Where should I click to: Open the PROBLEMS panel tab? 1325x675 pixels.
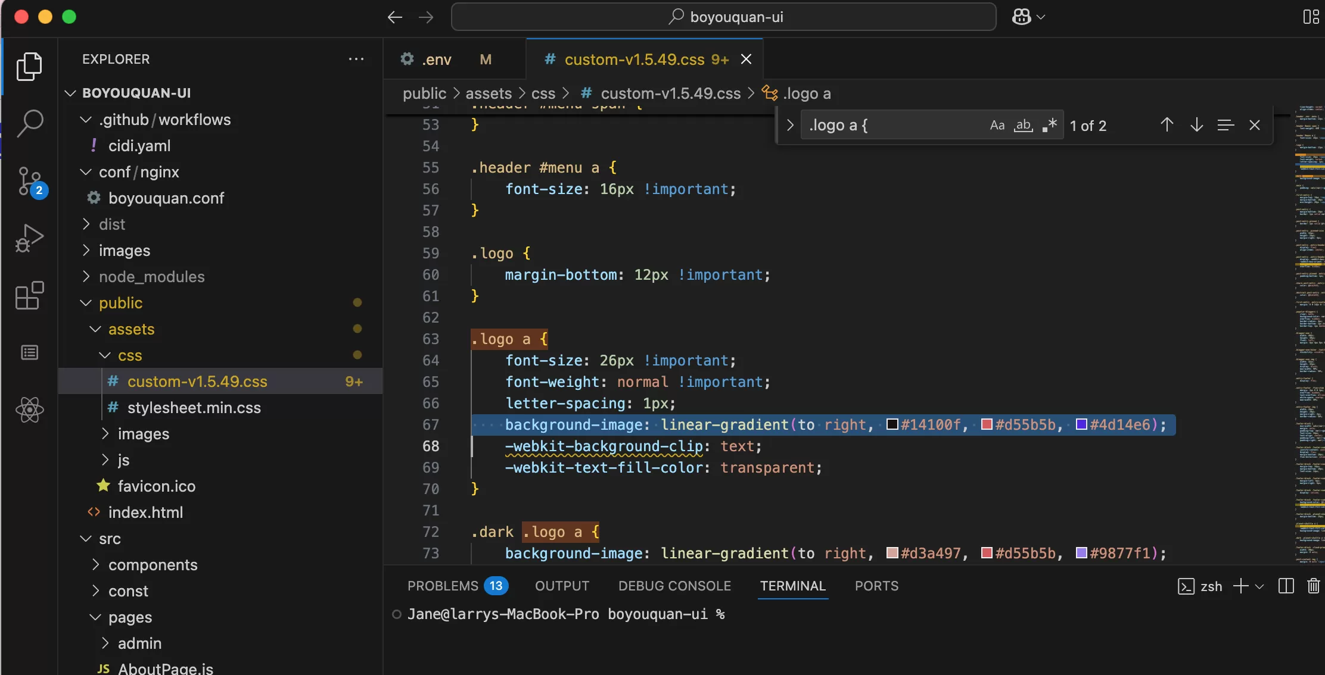point(457,586)
